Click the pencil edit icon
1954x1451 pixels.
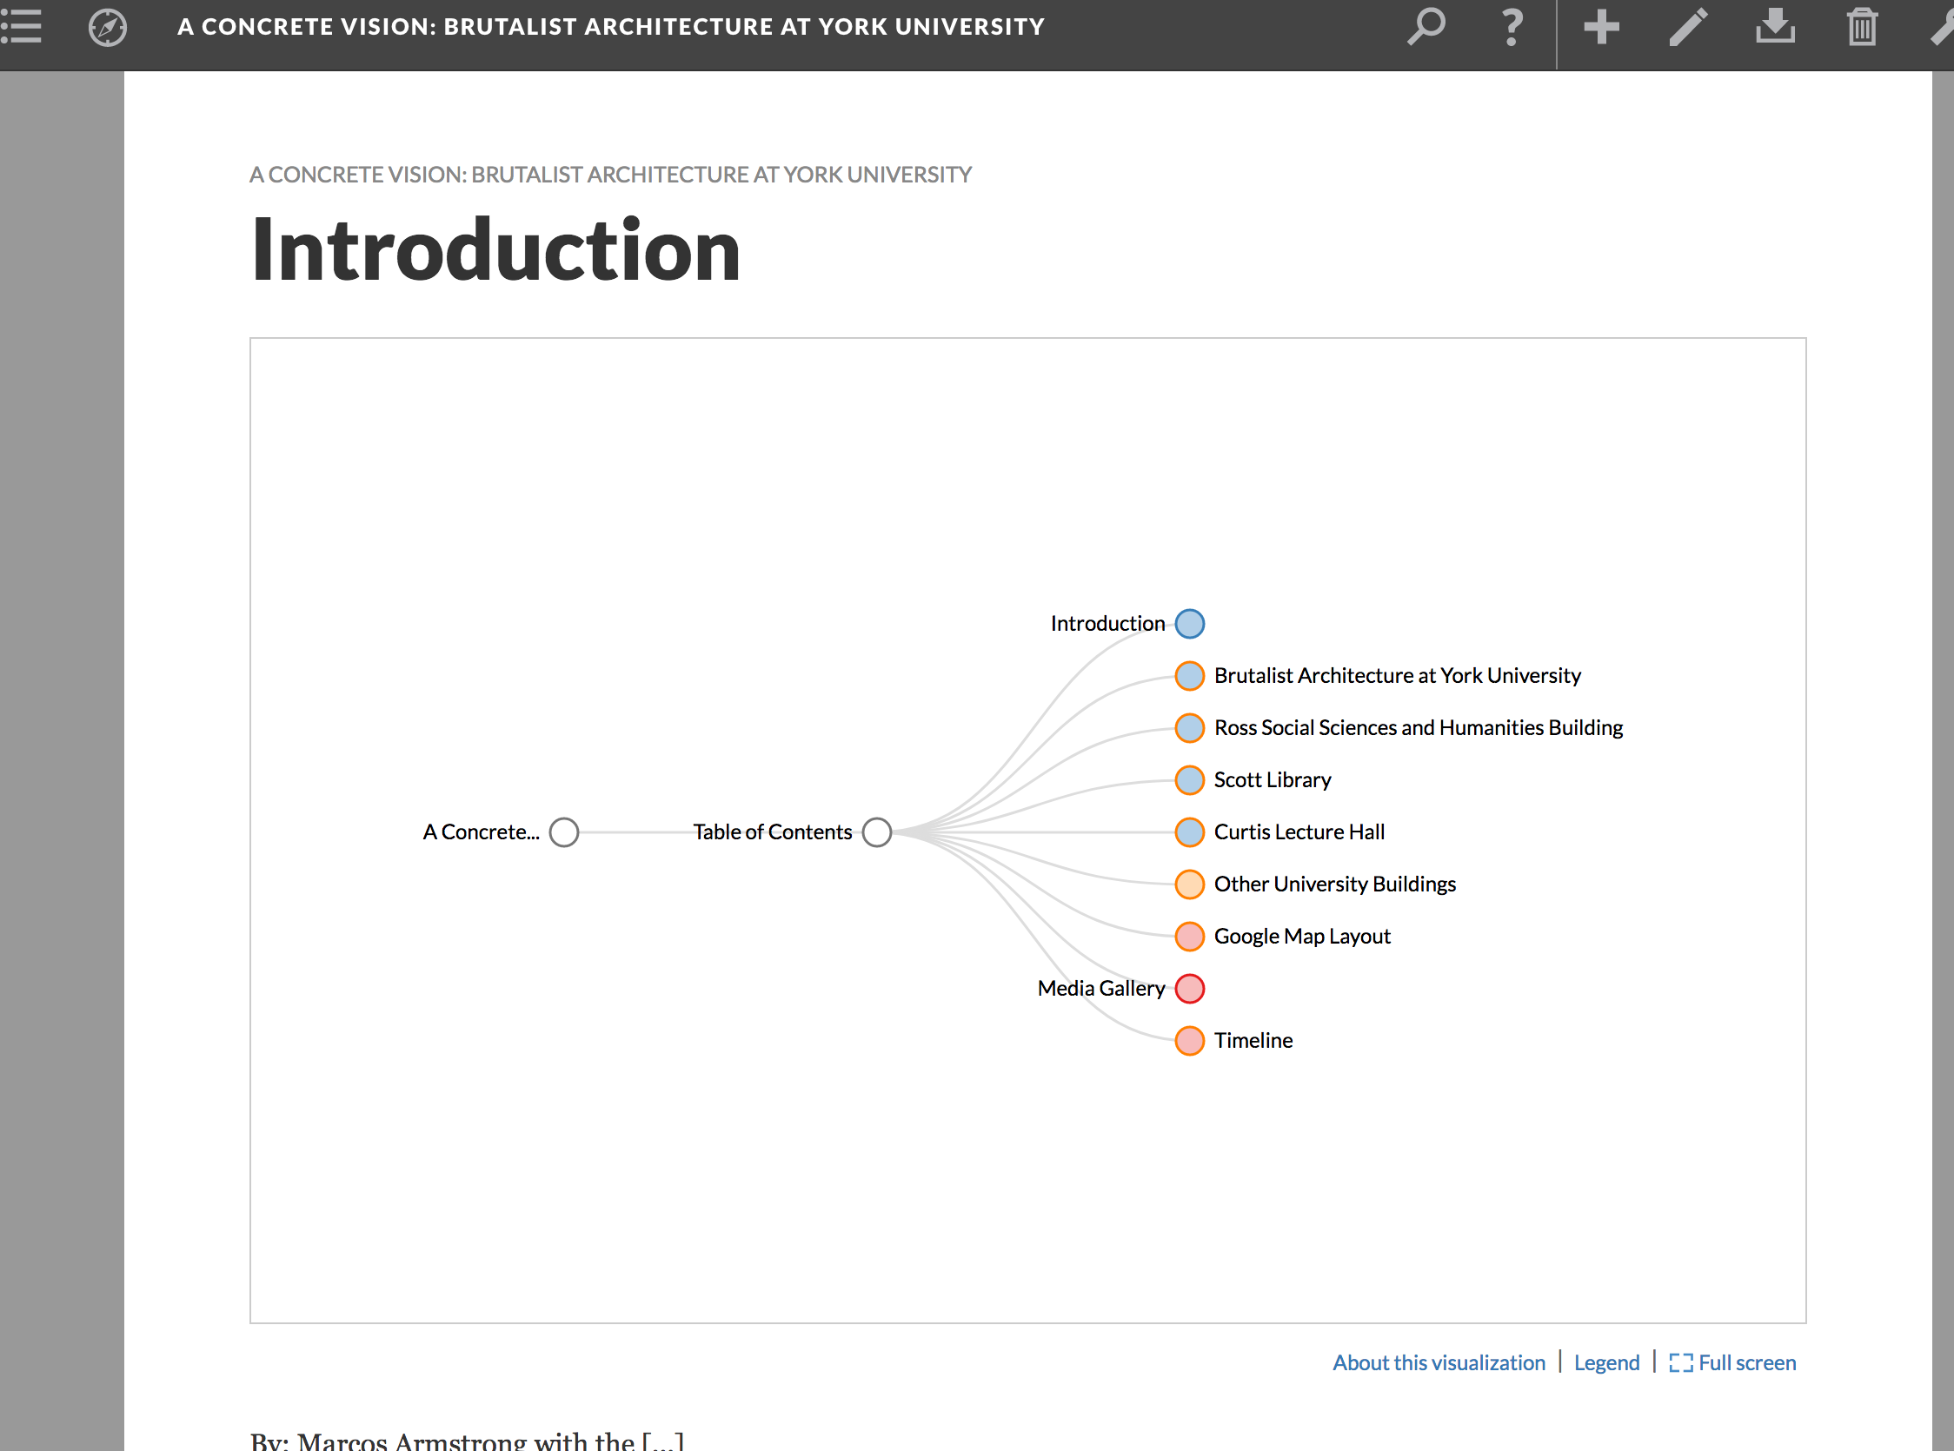click(x=1688, y=26)
